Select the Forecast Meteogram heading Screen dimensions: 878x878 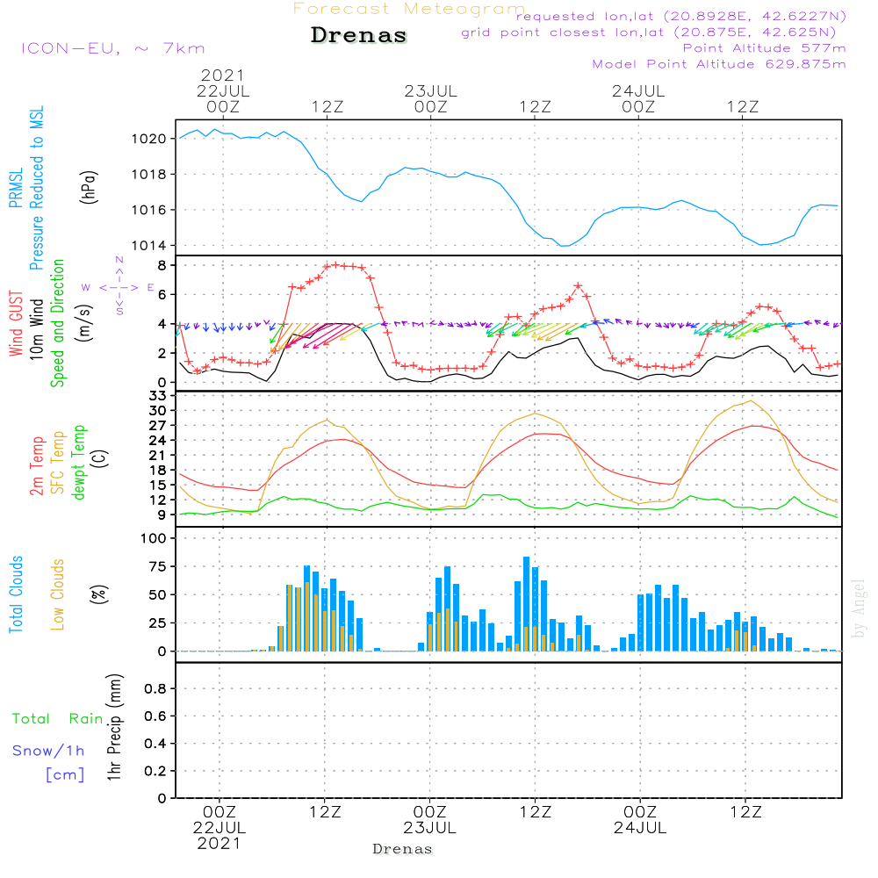click(x=408, y=9)
